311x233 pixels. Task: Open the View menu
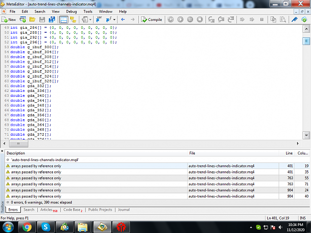click(x=56, y=11)
